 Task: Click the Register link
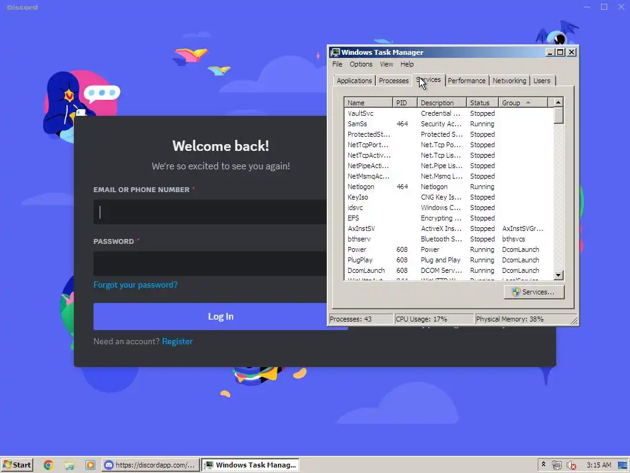[177, 341]
